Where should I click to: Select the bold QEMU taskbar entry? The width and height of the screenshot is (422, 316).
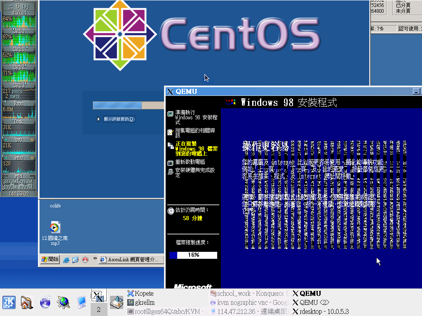307,293
